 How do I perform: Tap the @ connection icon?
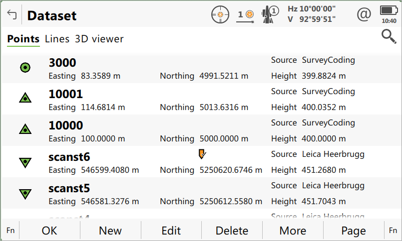coord(364,15)
